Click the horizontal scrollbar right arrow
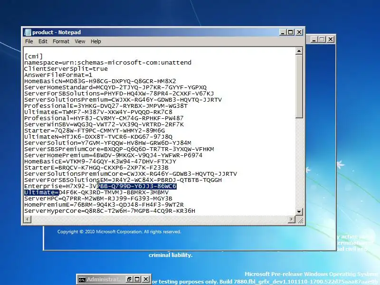 point(292,219)
